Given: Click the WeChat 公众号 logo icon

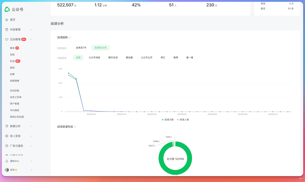Looking at the screenshot, I should click(x=7, y=10).
